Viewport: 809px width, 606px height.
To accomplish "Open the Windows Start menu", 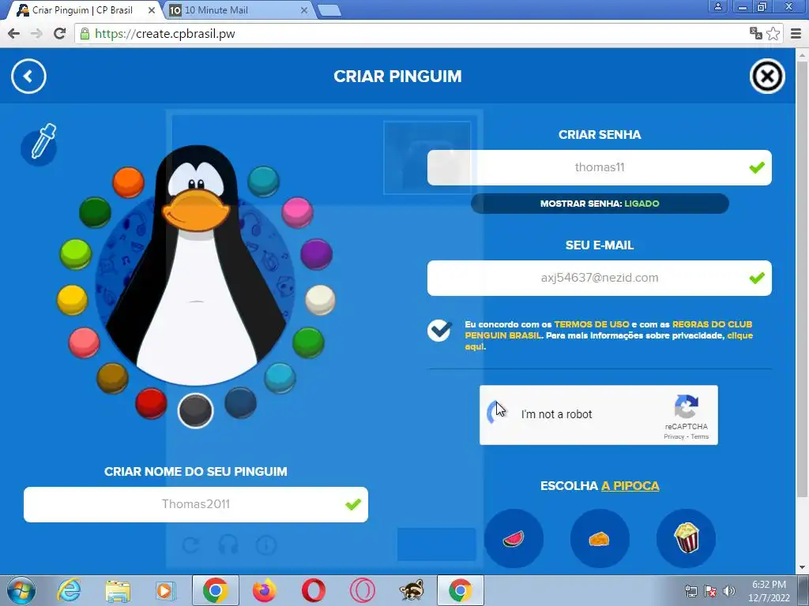I will 21,590.
